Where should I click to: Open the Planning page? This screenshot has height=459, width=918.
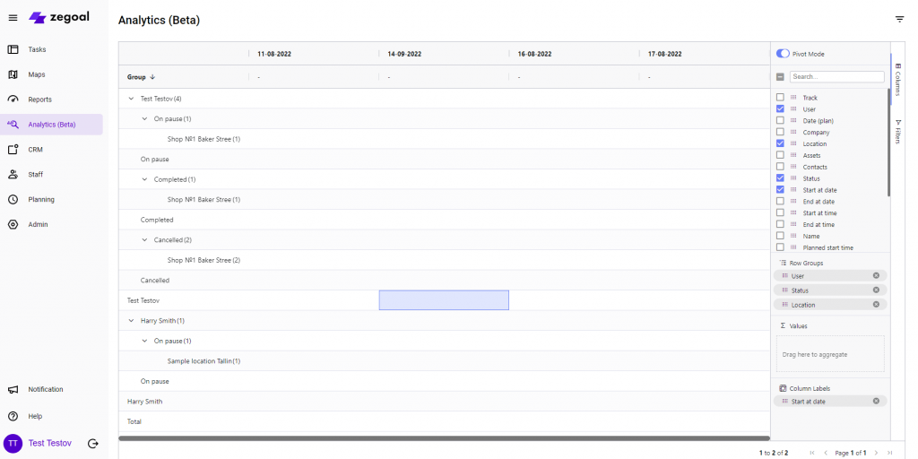click(41, 199)
